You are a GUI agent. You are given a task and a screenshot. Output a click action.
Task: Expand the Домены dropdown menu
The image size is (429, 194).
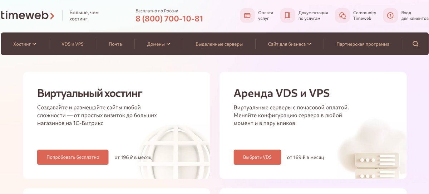coord(158,44)
